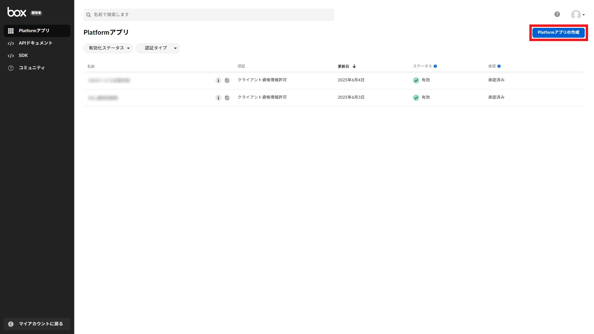Click info icon of first app row

pyautogui.click(x=218, y=80)
